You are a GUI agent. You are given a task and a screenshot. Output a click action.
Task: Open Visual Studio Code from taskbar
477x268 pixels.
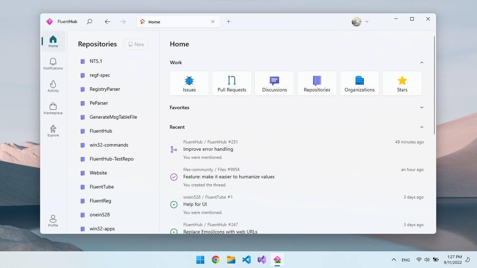pos(247,260)
